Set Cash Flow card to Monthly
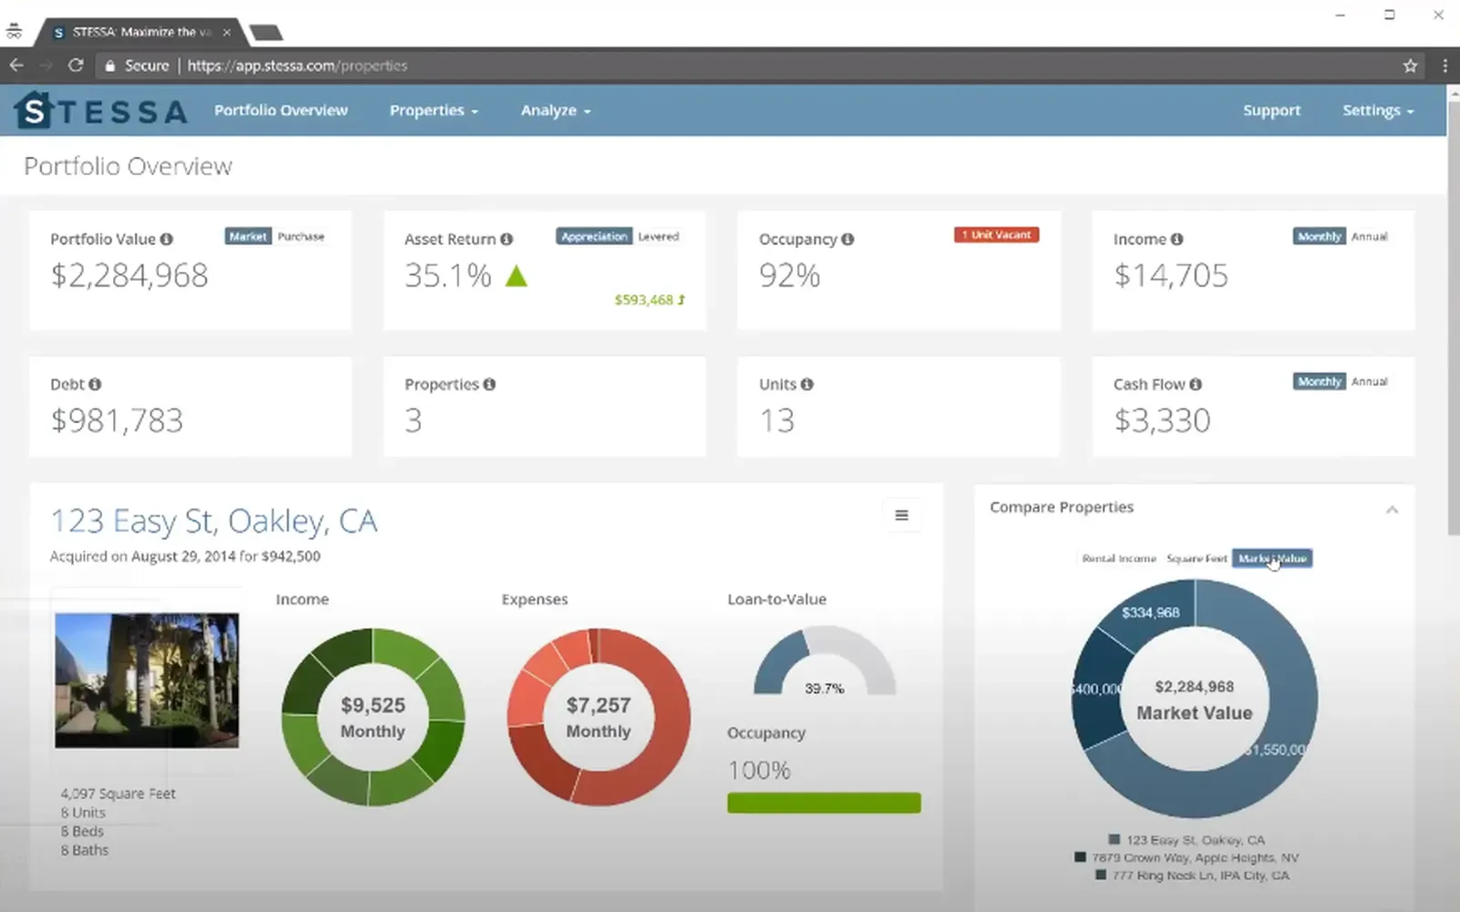 point(1319,381)
